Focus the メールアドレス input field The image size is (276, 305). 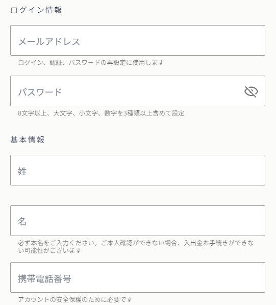[x=138, y=40]
